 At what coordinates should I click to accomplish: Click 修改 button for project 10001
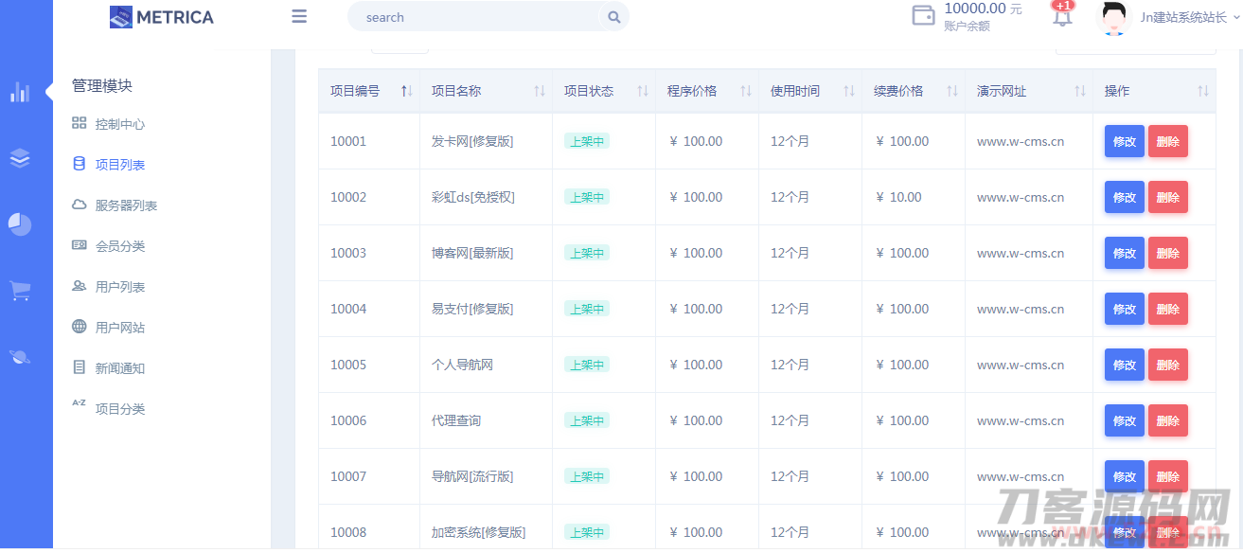tap(1124, 142)
